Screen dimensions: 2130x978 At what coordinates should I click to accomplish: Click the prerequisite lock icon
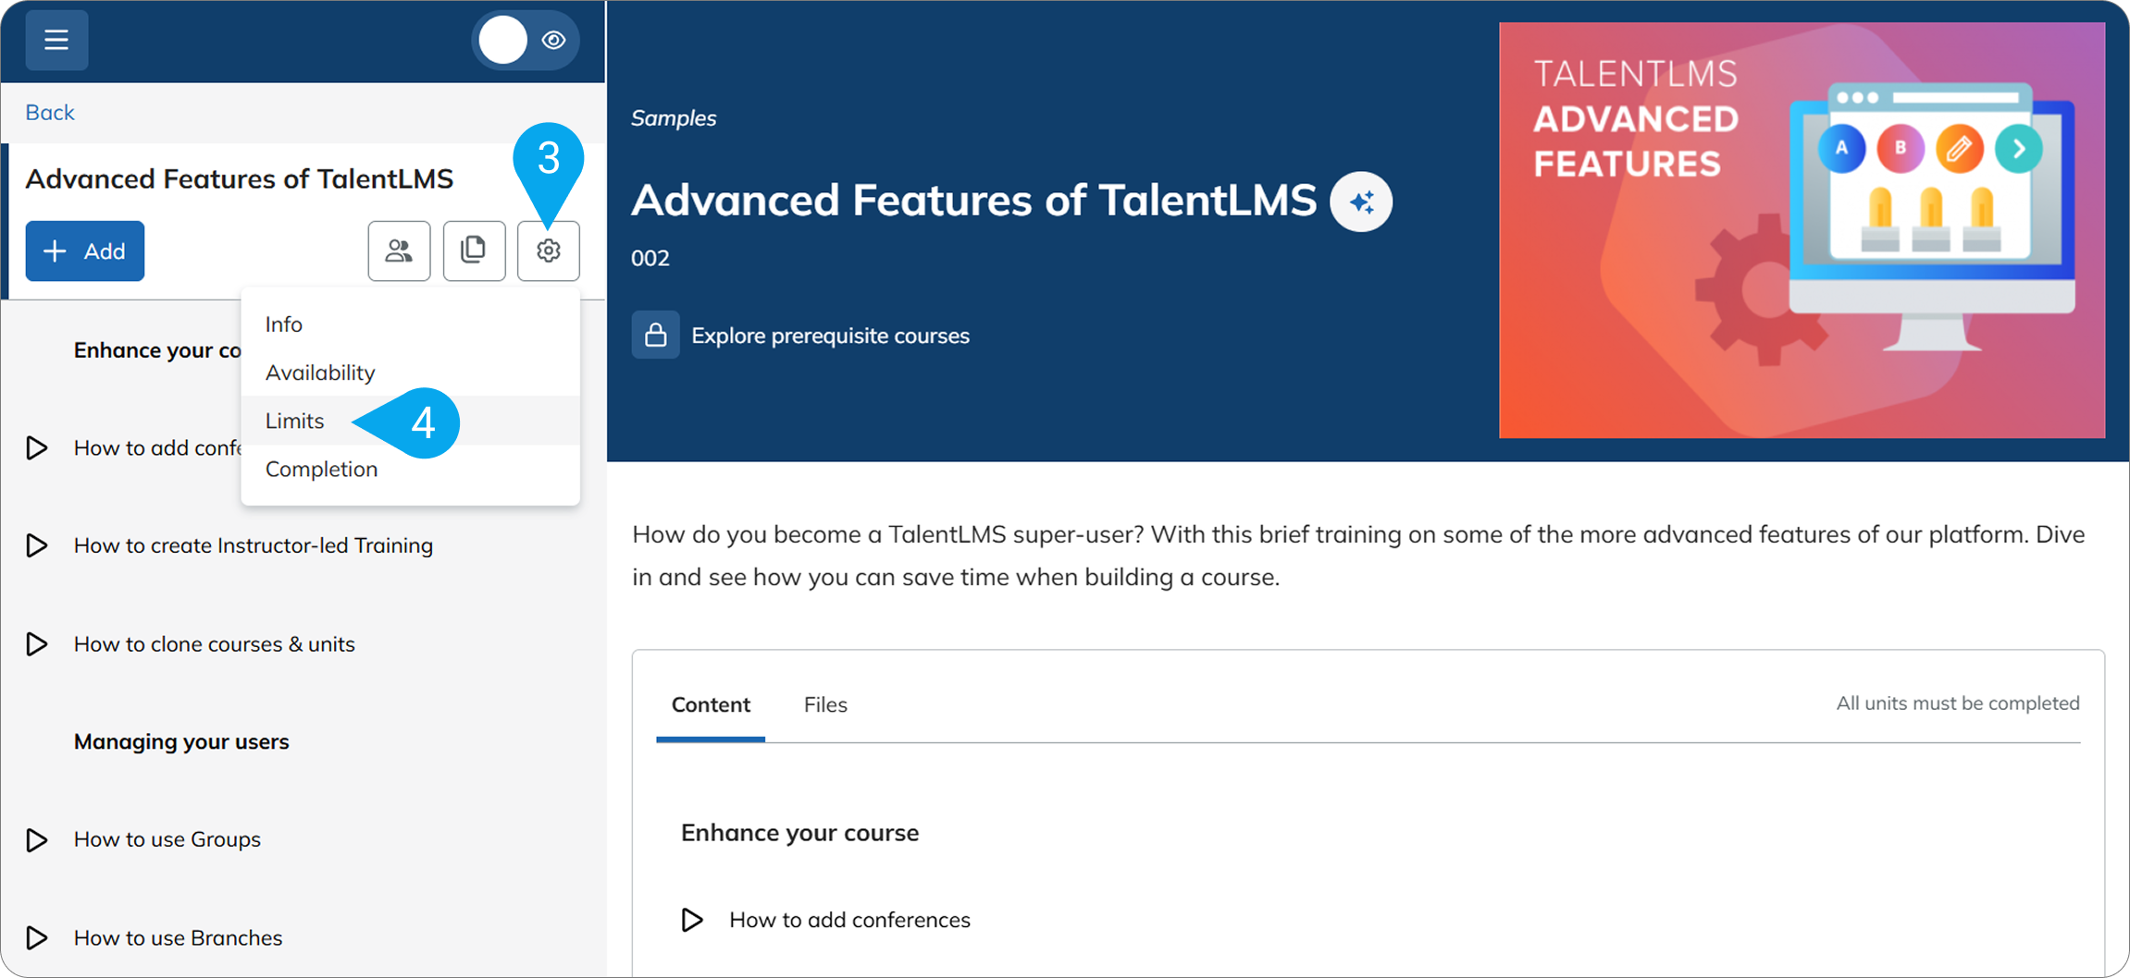point(655,335)
